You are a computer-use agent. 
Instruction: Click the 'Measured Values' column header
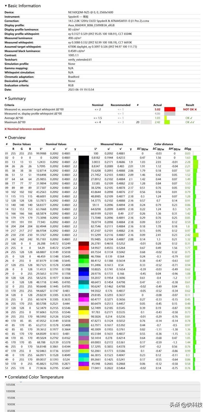112,144
